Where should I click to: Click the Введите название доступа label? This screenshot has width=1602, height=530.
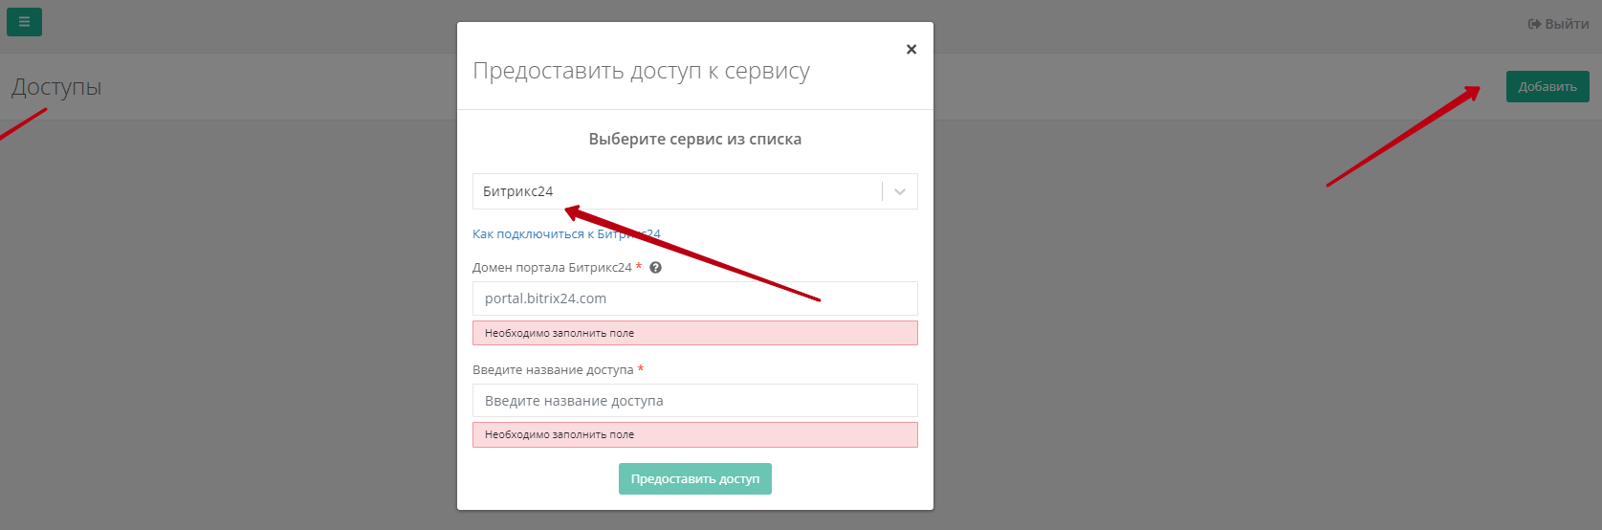(x=553, y=370)
